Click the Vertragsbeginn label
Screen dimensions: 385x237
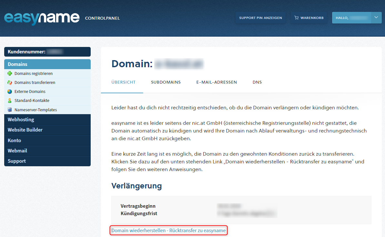pos(138,206)
